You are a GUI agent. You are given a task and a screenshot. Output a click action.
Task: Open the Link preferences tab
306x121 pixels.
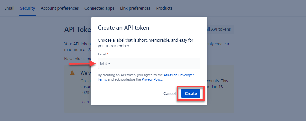135,8
